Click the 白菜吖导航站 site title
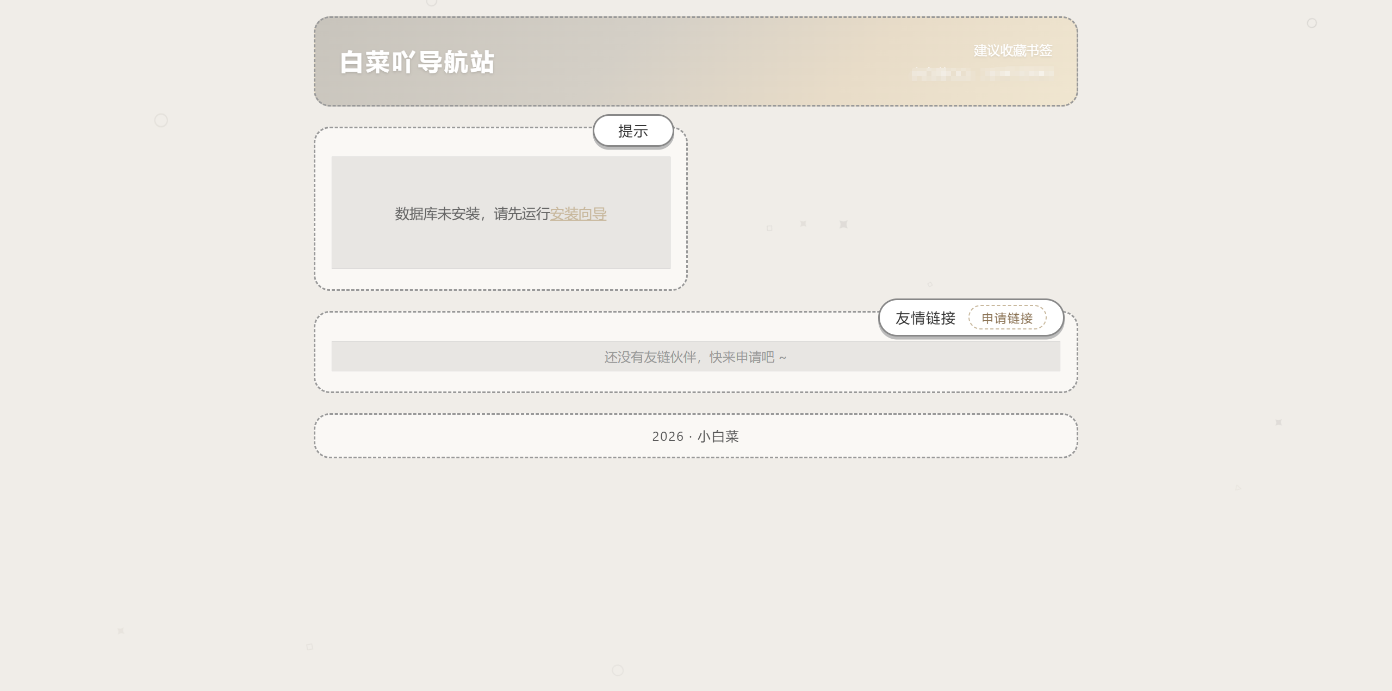The height and width of the screenshot is (691, 1392). [417, 62]
